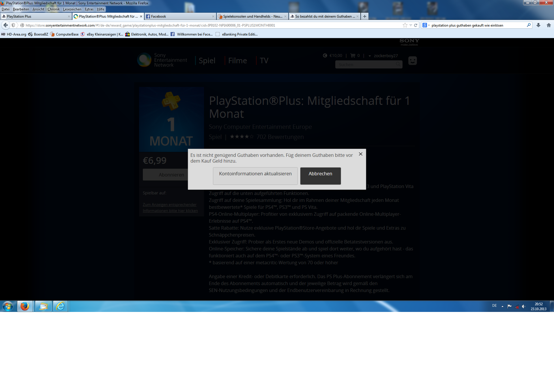Click the Abbrechen button in the dialog
Screen dimensions: 554x385
click(321, 176)
